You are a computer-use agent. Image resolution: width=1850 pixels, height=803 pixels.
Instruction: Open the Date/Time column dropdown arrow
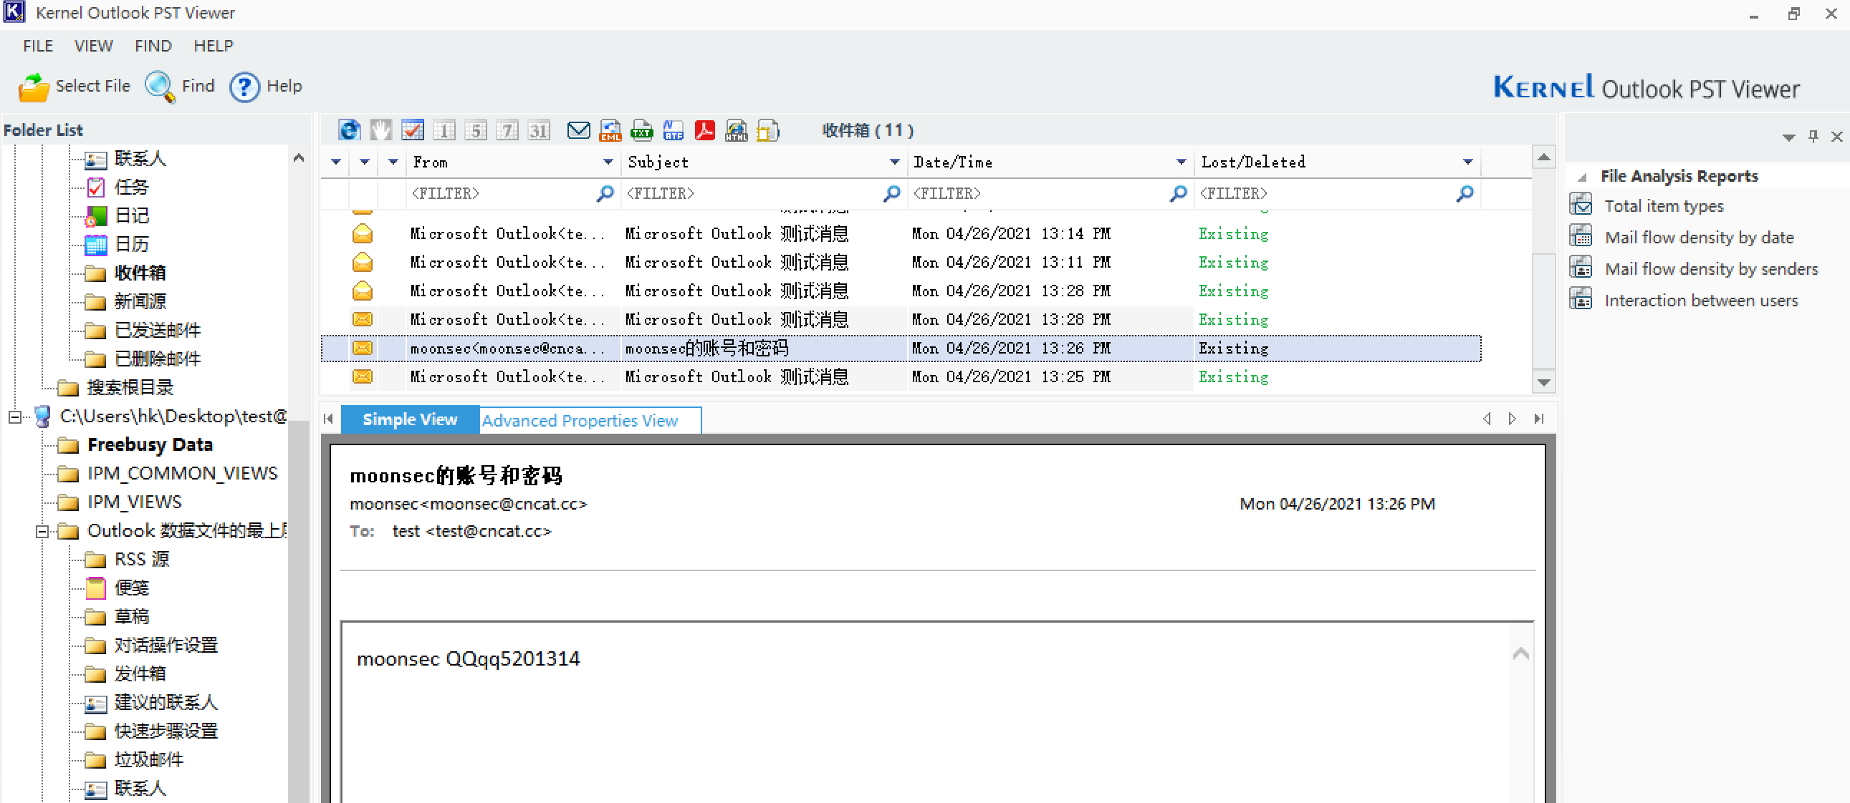click(x=1181, y=162)
